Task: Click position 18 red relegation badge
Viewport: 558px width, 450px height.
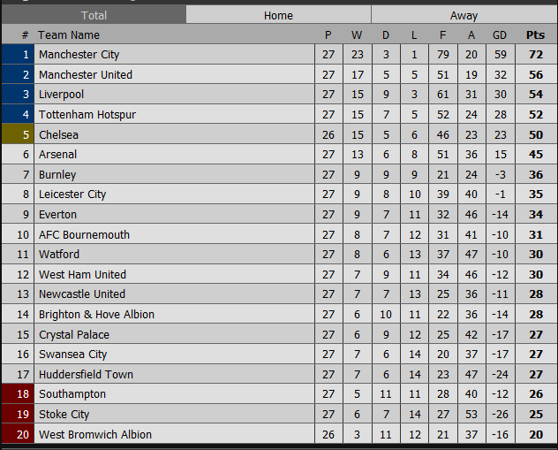Action: coord(18,394)
